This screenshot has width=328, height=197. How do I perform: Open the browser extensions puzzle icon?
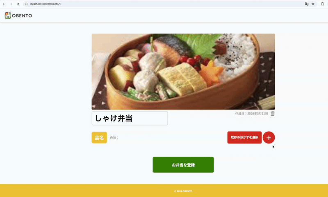[322, 4]
